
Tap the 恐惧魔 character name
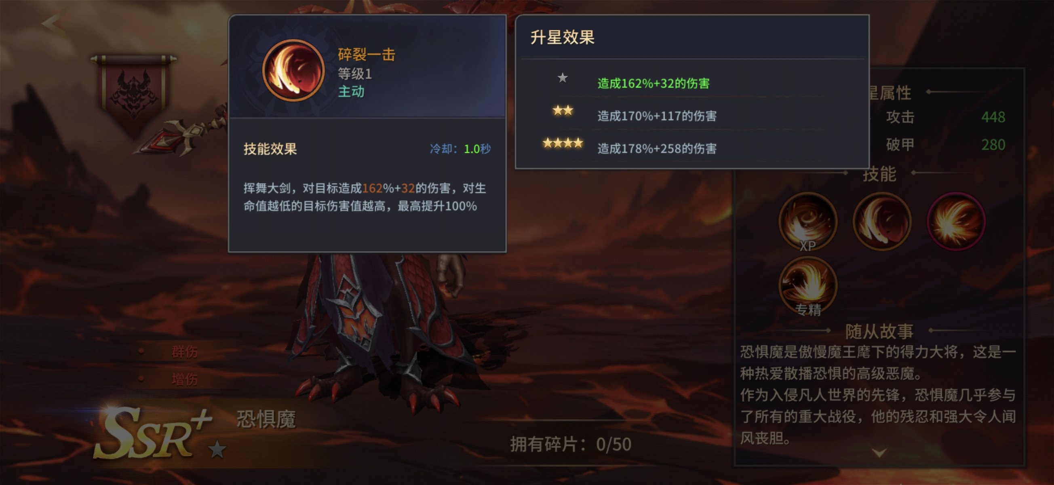266,420
